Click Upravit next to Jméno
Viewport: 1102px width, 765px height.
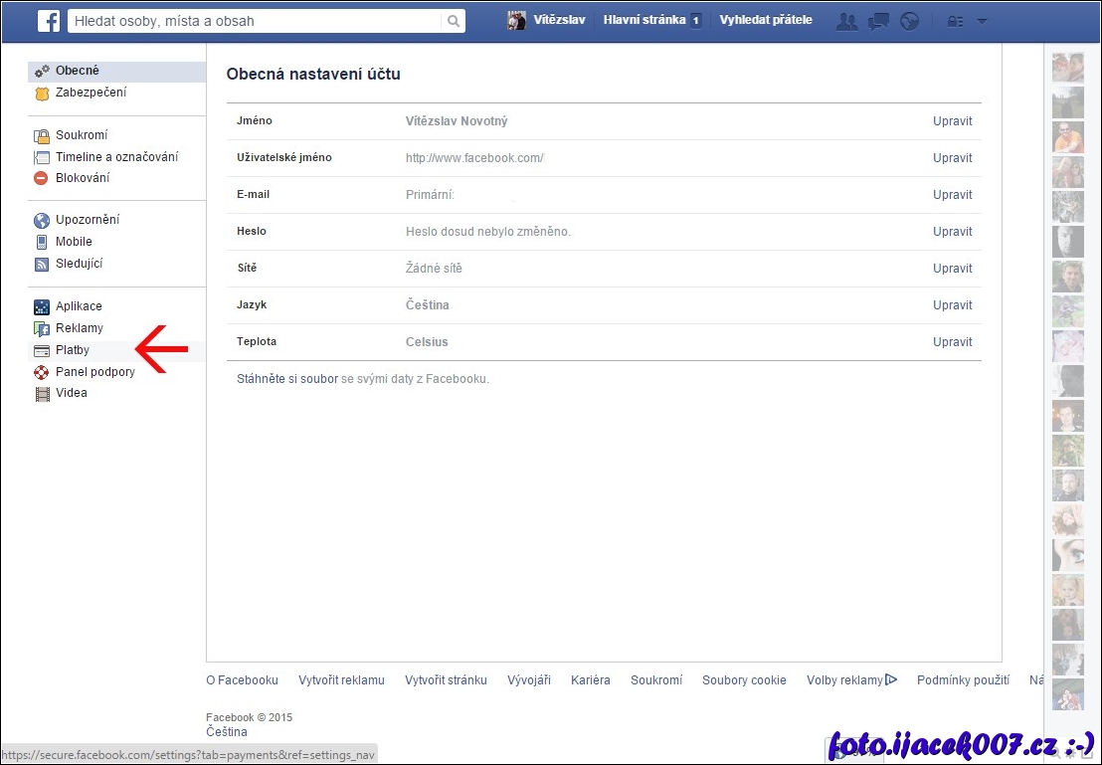pos(952,121)
